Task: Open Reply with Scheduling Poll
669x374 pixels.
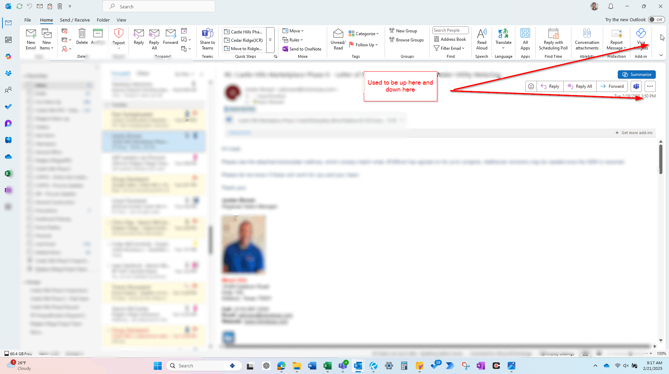Action: coord(553,39)
